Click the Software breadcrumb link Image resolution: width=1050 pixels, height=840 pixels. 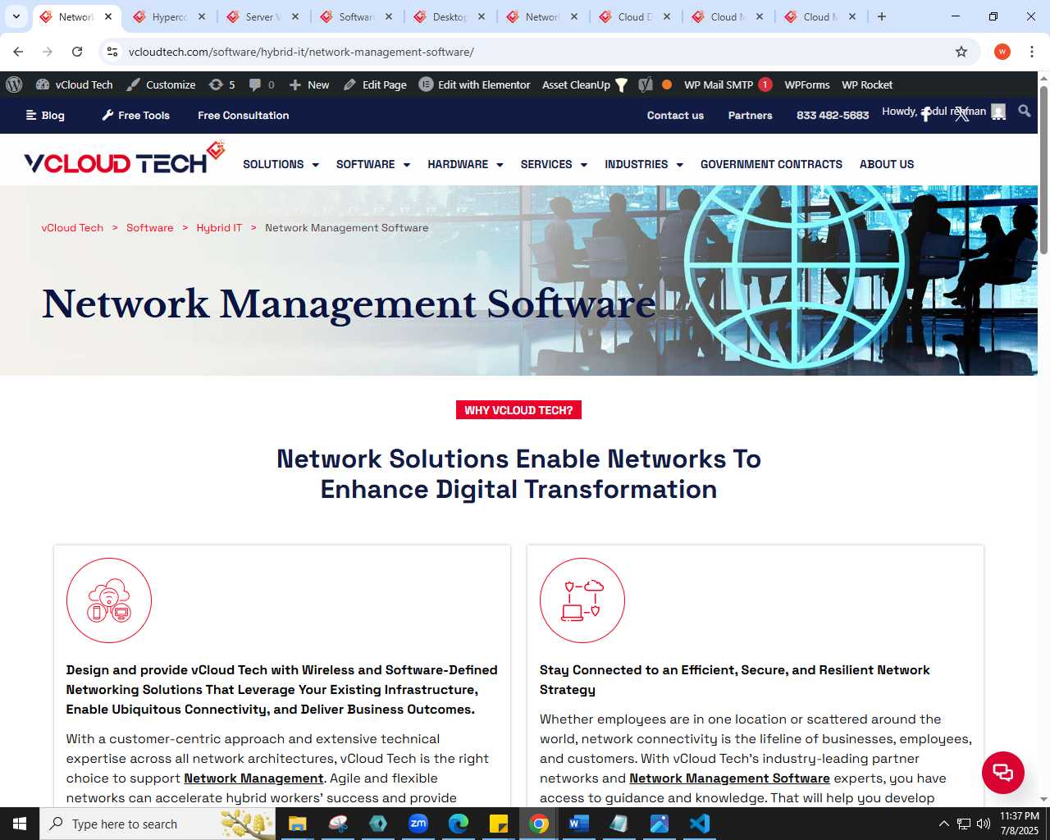[149, 228]
